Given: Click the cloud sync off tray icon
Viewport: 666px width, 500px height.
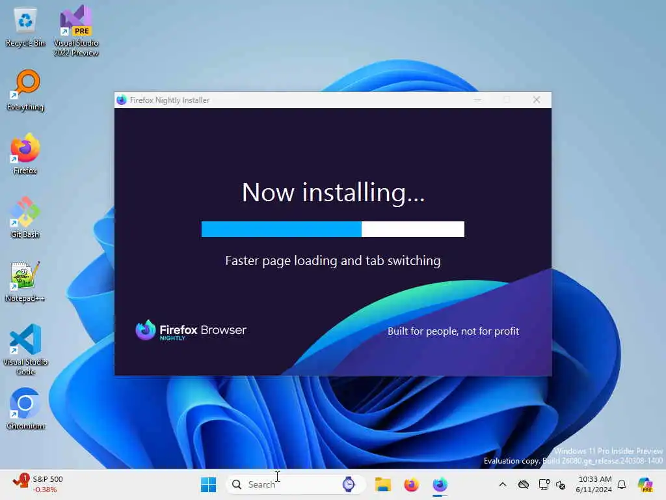Looking at the screenshot, I should tap(524, 484).
